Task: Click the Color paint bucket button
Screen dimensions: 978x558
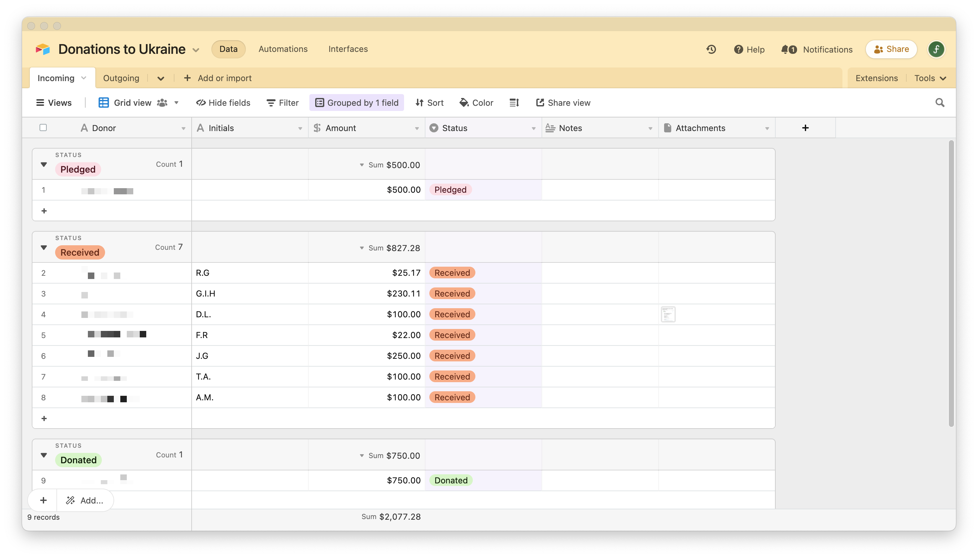Action: 476,103
